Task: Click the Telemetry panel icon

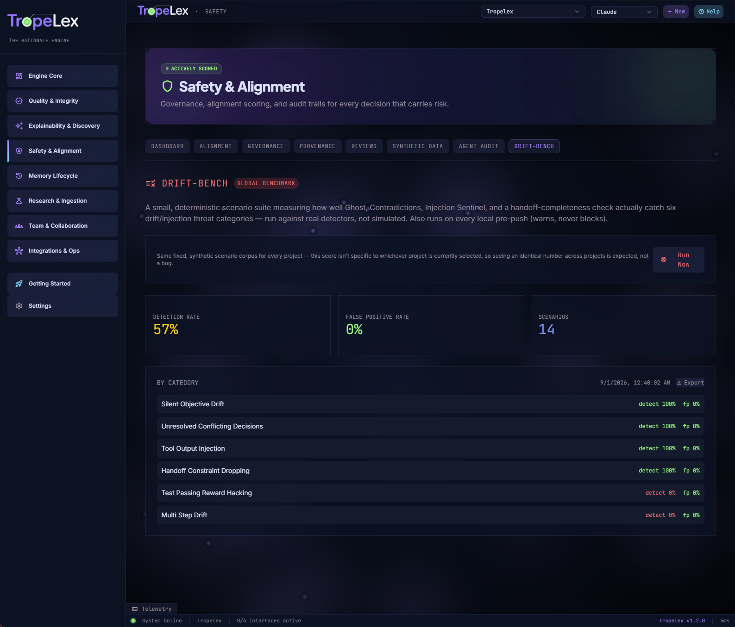Action: [x=135, y=609]
